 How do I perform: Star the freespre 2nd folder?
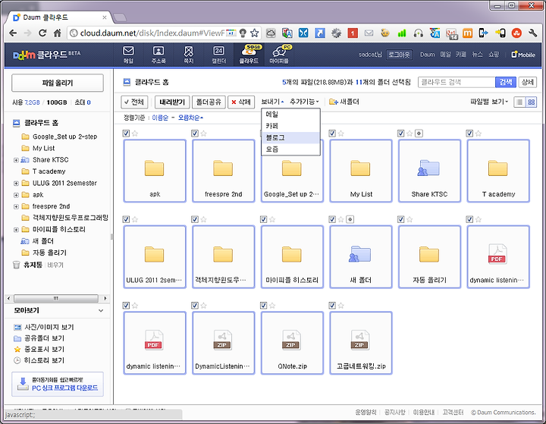tap(204, 133)
